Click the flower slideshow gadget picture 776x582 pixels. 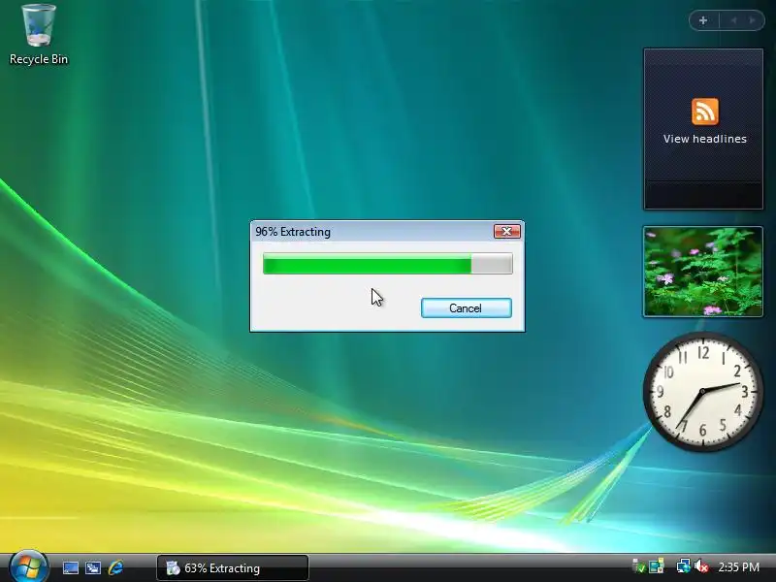[x=702, y=272]
